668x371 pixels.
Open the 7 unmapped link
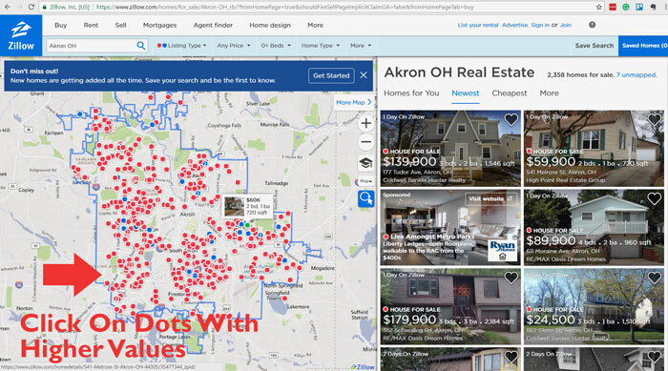(637, 74)
